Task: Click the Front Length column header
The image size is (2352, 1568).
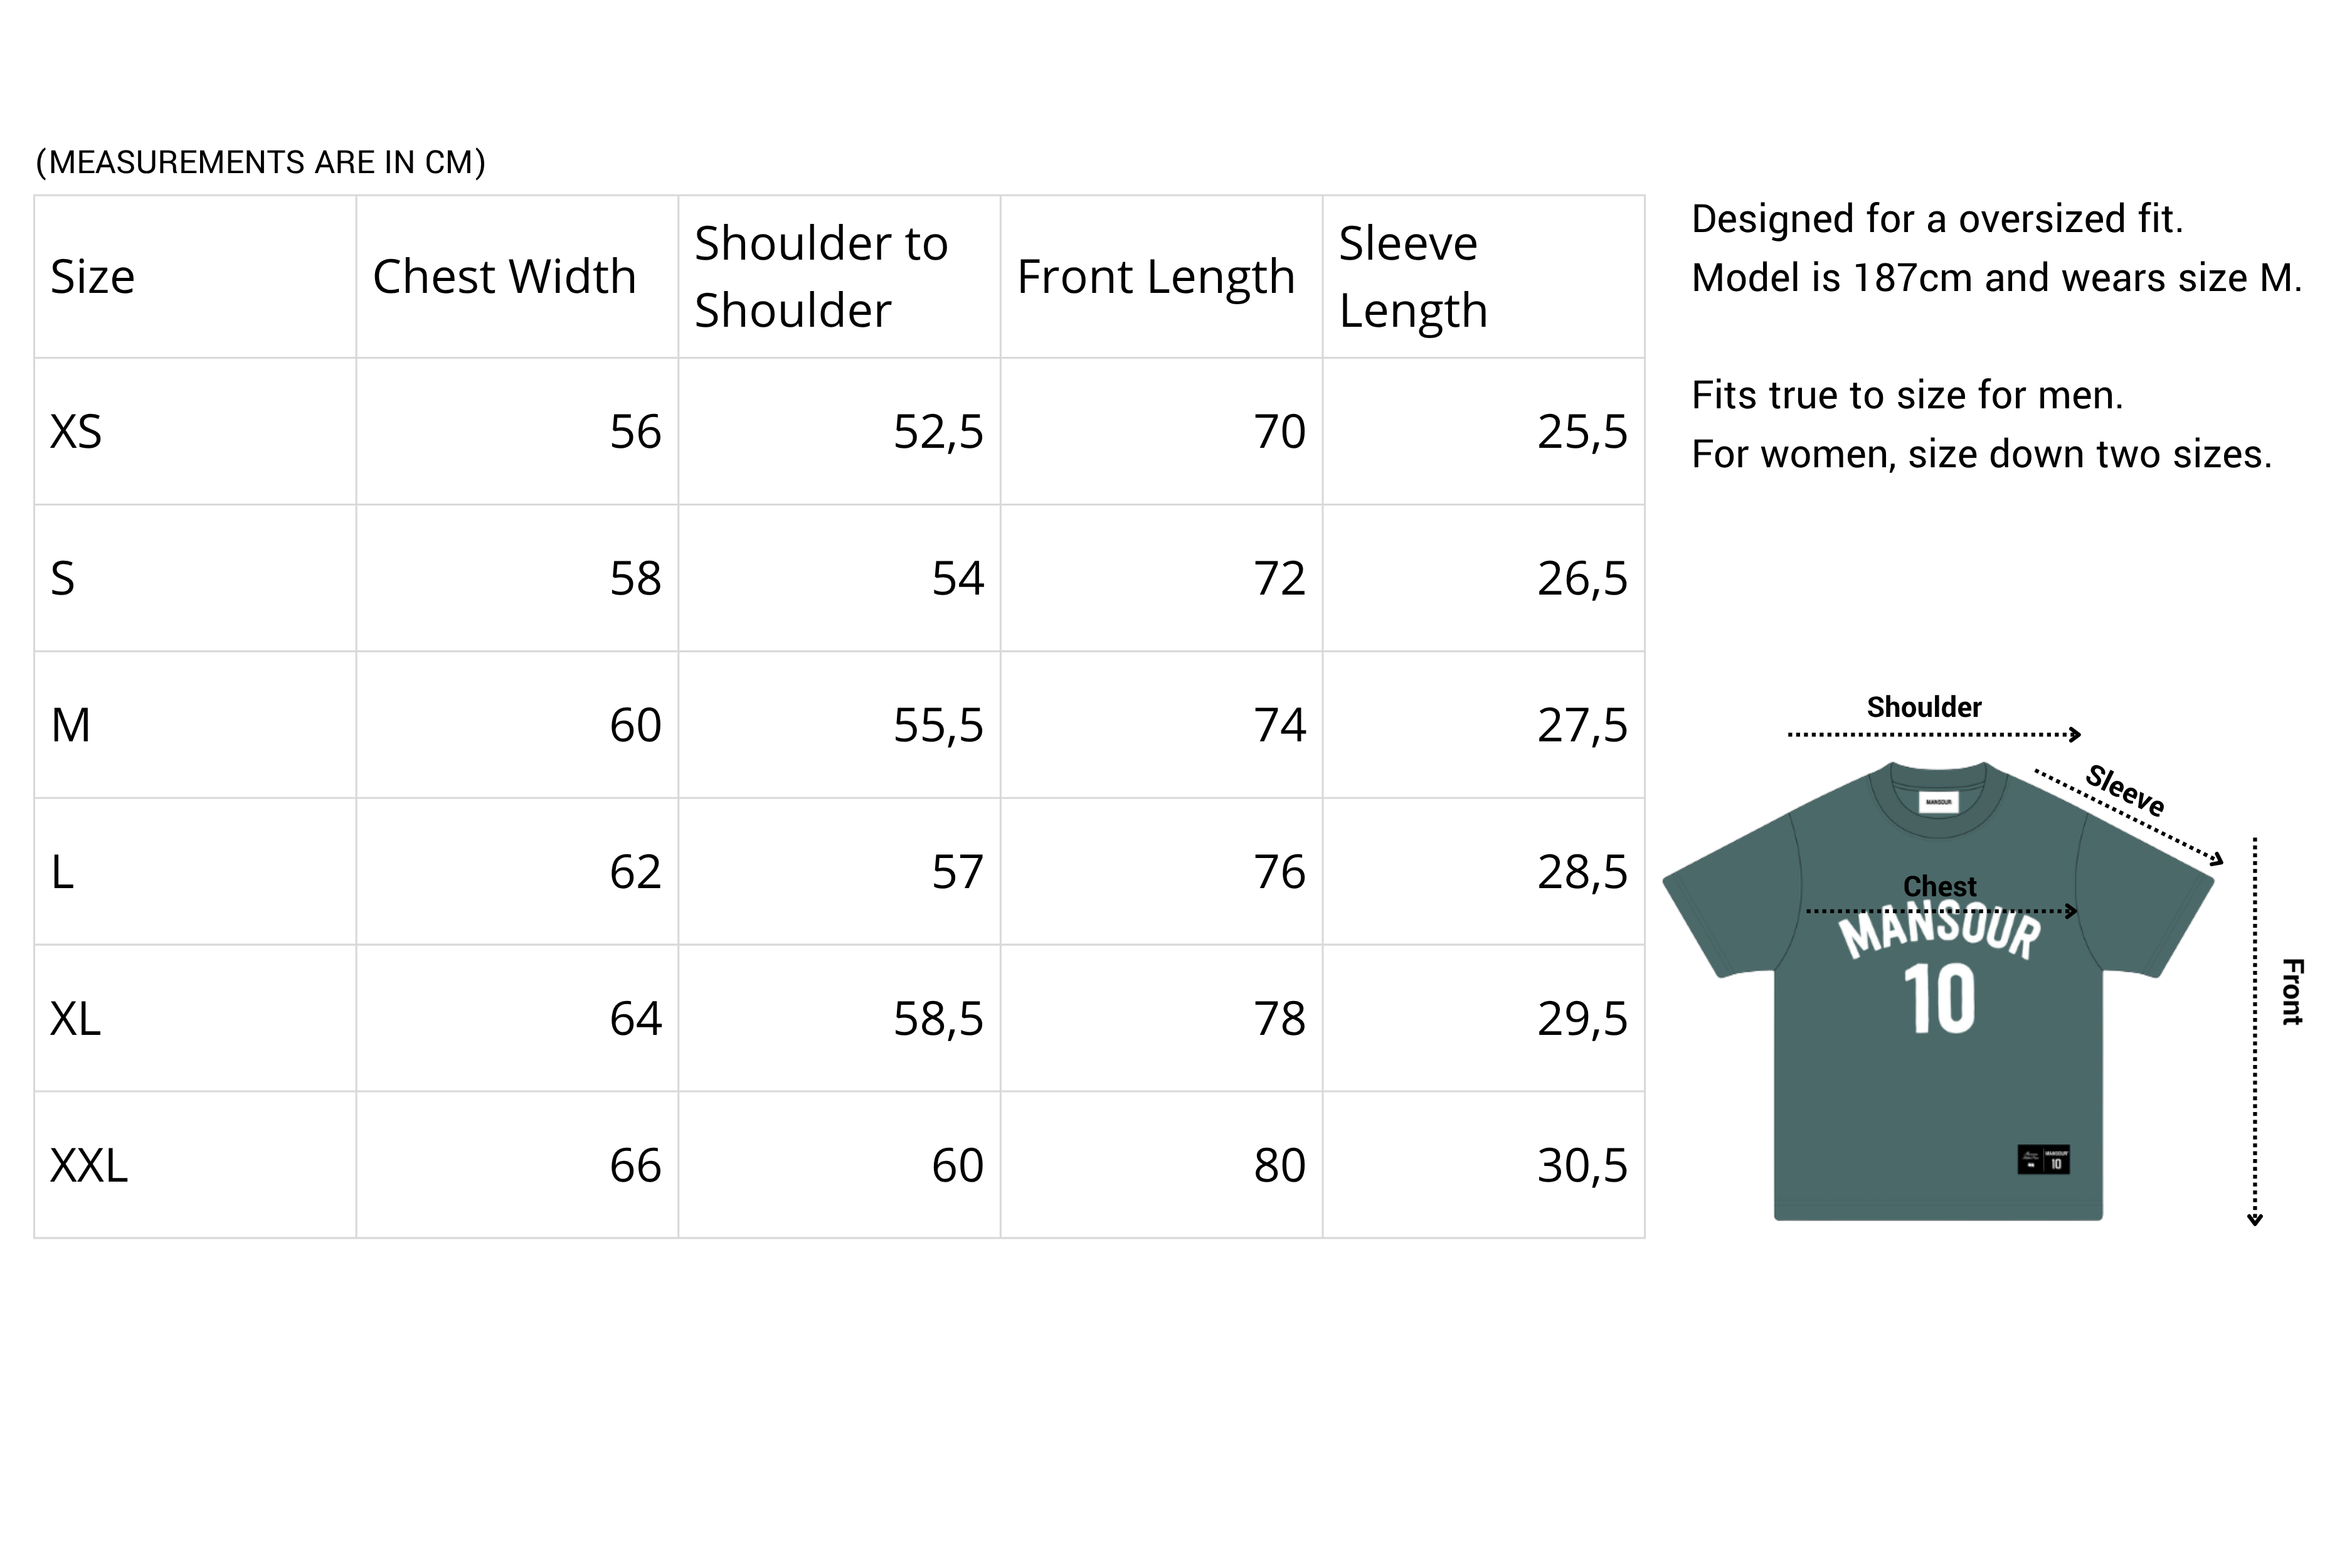Action: tap(1155, 277)
